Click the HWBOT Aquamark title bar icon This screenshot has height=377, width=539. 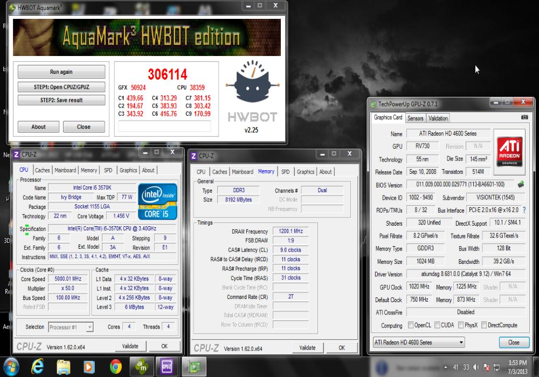(12, 7)
